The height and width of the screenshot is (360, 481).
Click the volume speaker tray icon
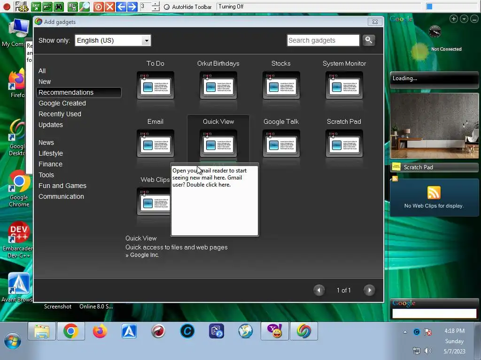coord(428,351)
